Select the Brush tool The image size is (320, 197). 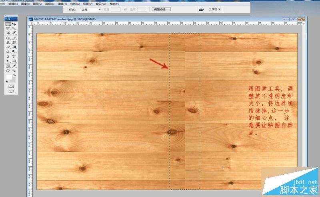coord(14,38)
